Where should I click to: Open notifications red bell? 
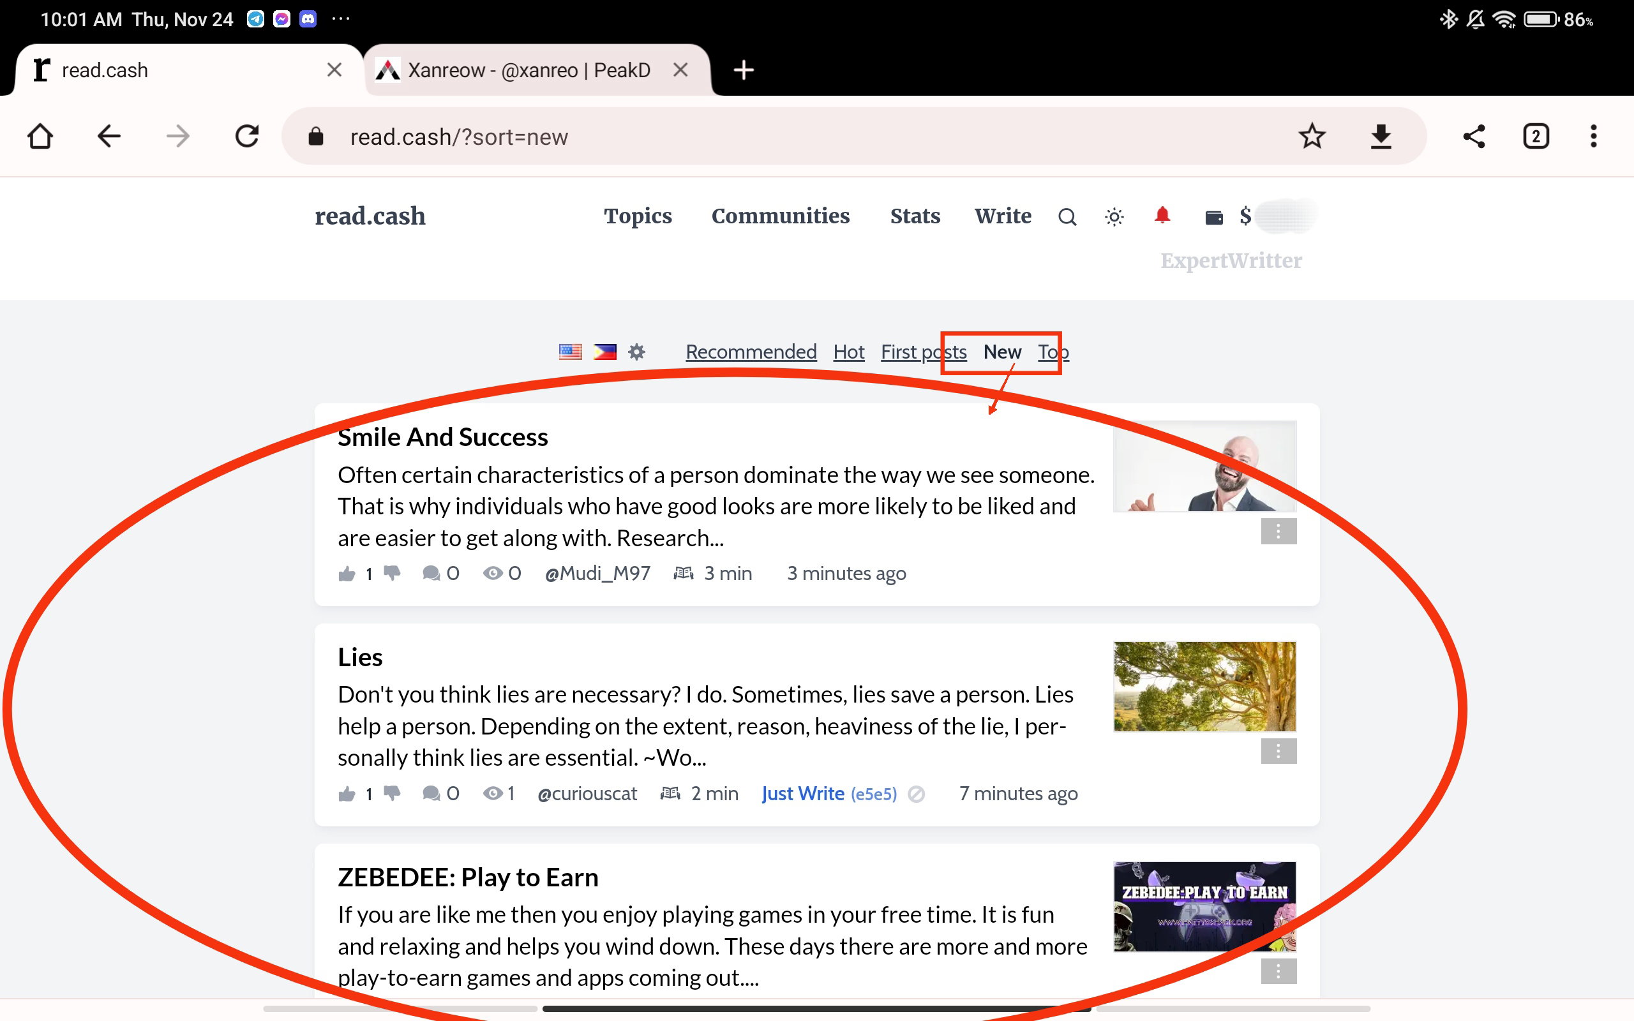point(1162,216)
